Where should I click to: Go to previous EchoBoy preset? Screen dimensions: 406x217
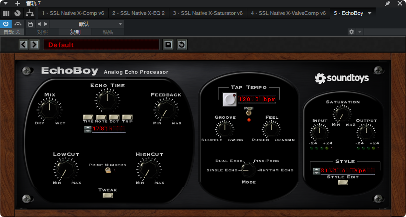point(23,45)
